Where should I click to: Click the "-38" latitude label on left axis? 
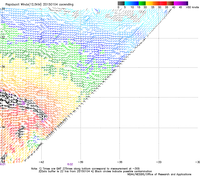pos(2,127)
